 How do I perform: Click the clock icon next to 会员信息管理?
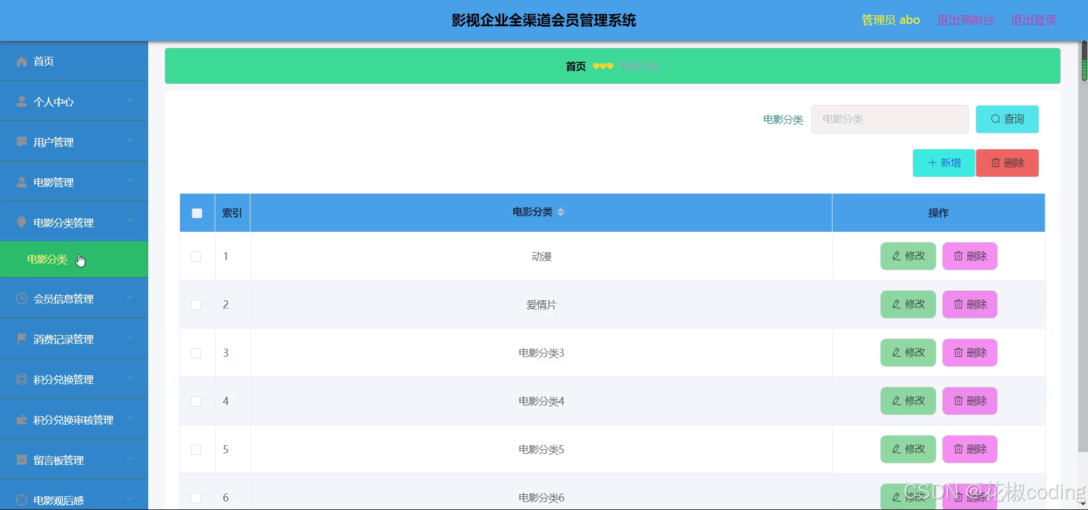[x=22, y=299]
